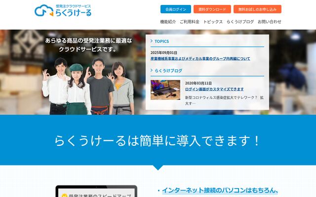The image size is (316, 197).
Task: Open the laptop blog thumbnail image
Action: (165, 90)
